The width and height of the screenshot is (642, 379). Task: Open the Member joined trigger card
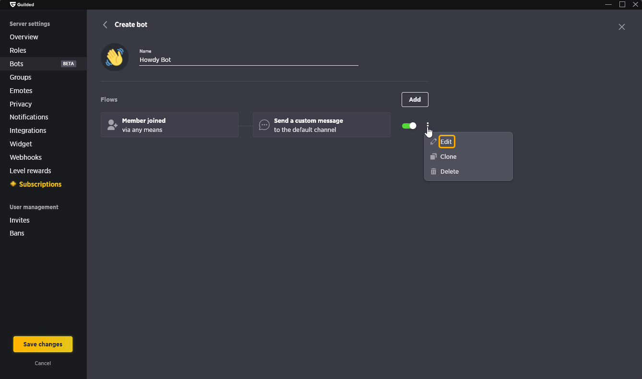point(169,125)
